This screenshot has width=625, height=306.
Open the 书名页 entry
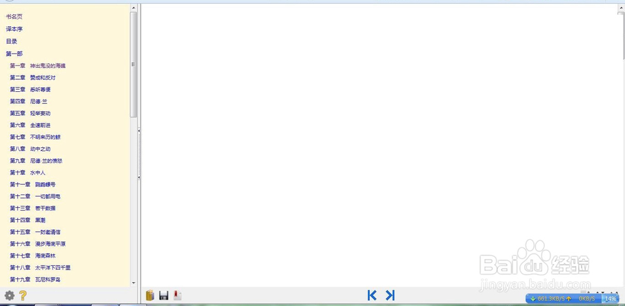click(x=14, y=17)
